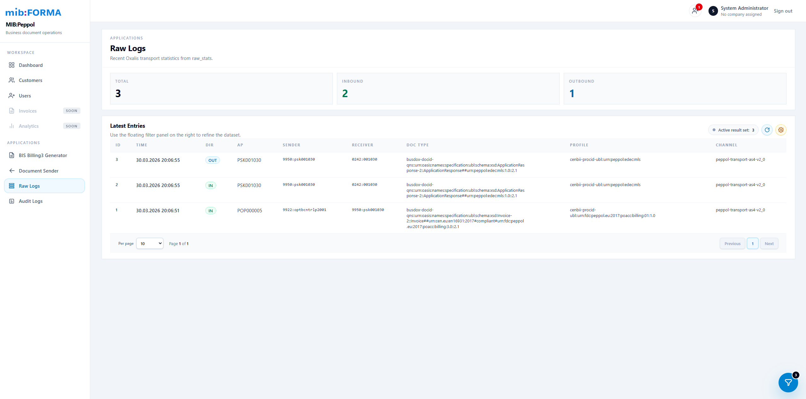The height and width of the screenshot is (399, 806).
Task: Click the System Administrator name
Action: pyautogui.click(x=744, y=8)
